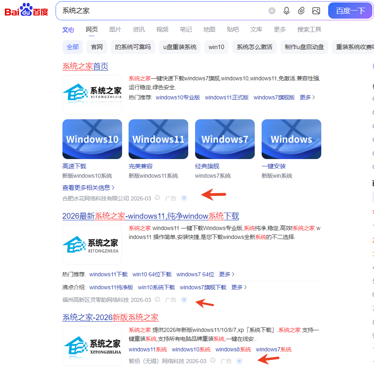Screen dimensions: 374x368
Task: Open the 经典旗舰 link
Action: (x=207, y=166)
